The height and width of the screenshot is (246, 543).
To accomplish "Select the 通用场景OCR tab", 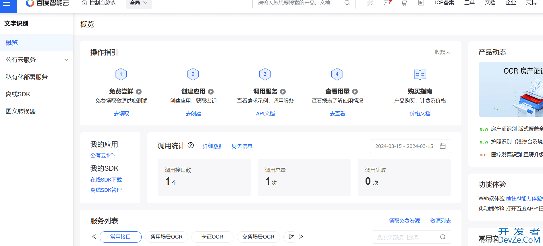I will [x=167, y=237].
